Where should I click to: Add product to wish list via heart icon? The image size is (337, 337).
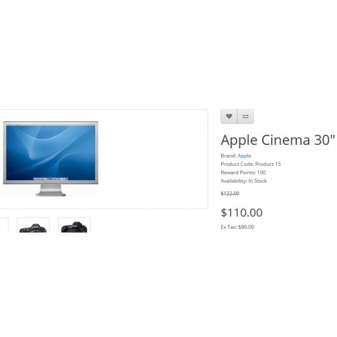coord(229,117)
